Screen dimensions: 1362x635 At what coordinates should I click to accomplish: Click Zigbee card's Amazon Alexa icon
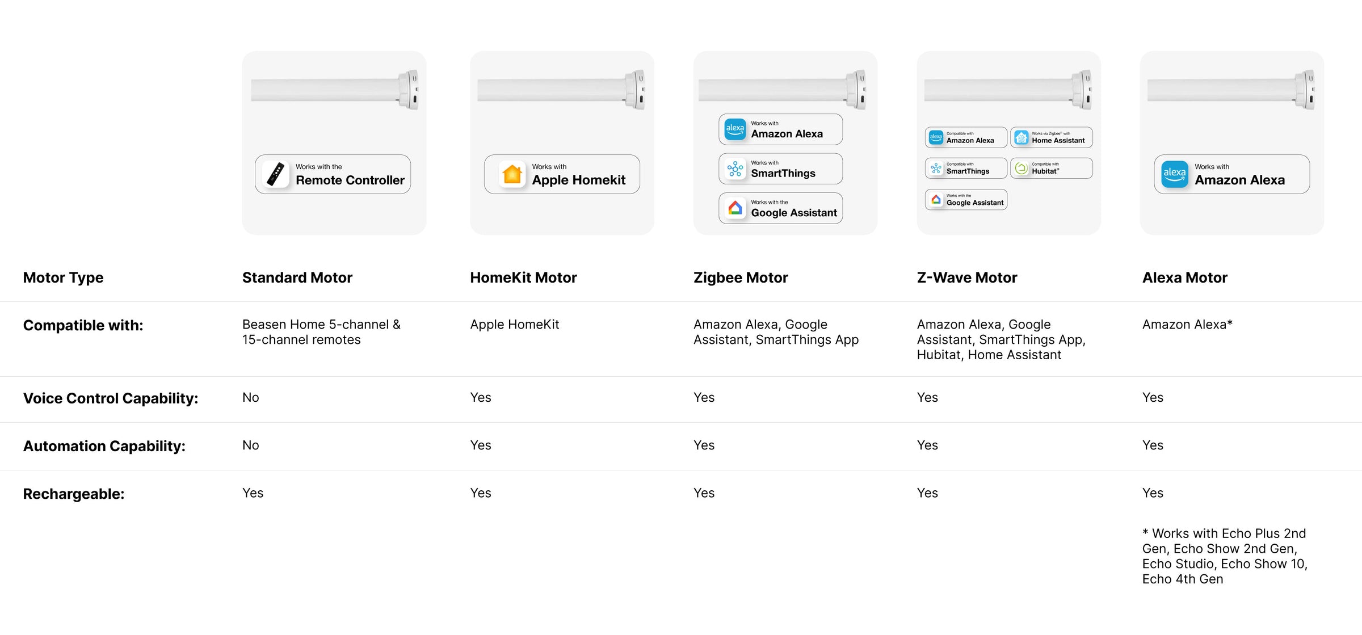tap(735, 129)
